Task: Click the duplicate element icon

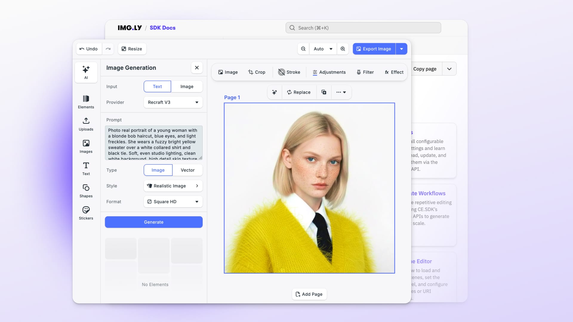Action: pos(324,92)
